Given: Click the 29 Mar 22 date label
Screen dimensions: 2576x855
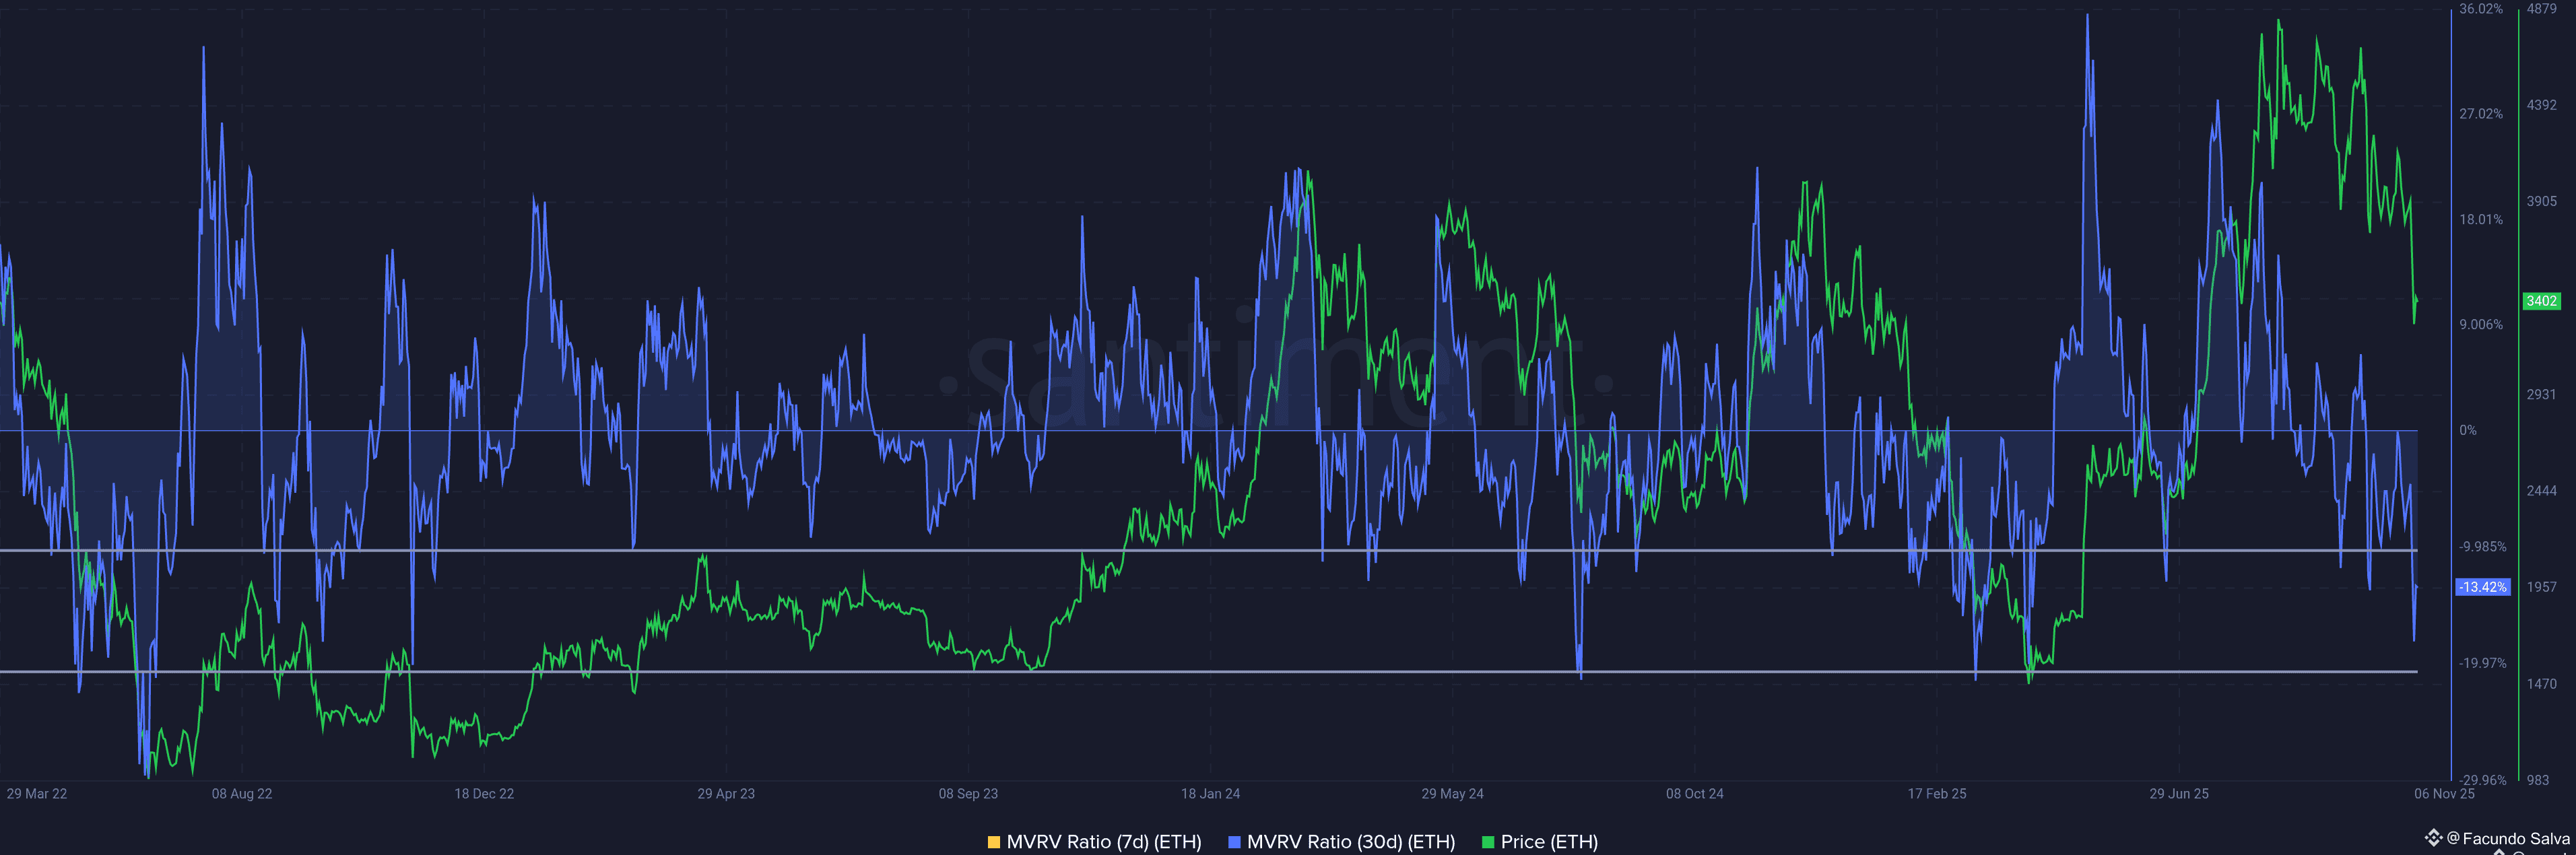Looking at the screenshot, I should click(x=37, y=794).
